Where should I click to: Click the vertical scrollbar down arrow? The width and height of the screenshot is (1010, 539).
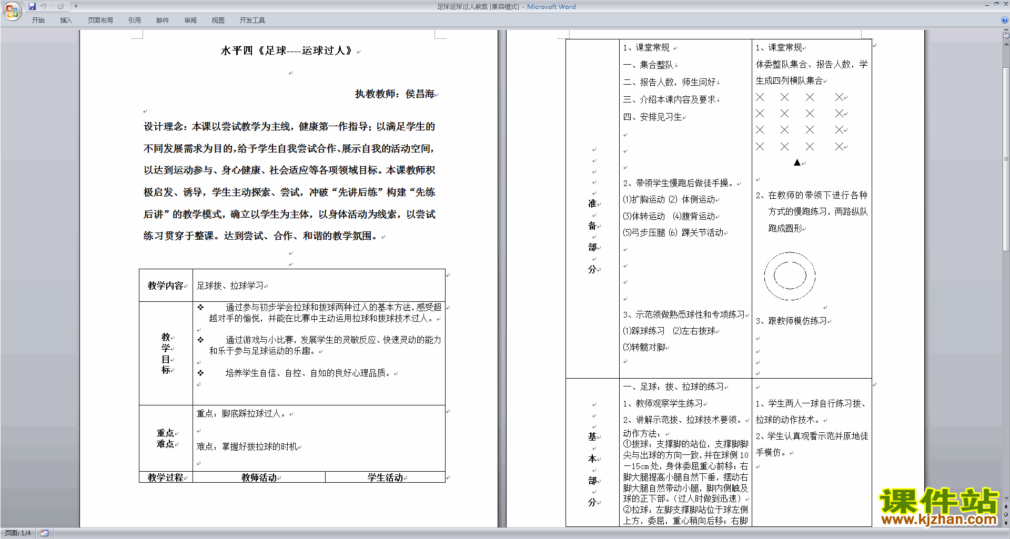click(x=1006, y=499)
